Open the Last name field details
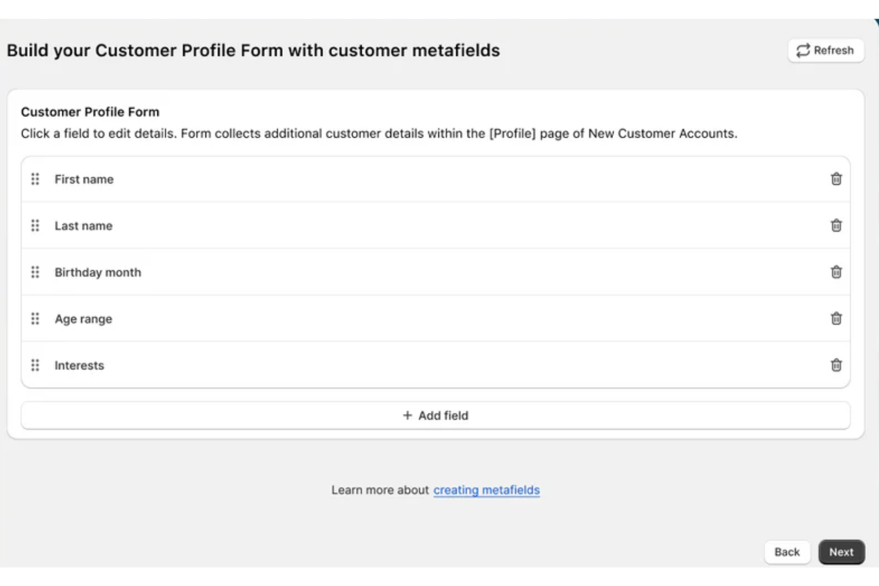 pos(84,226)
